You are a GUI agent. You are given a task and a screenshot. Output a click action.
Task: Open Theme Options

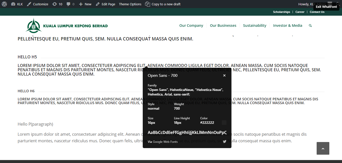[130, 4]
